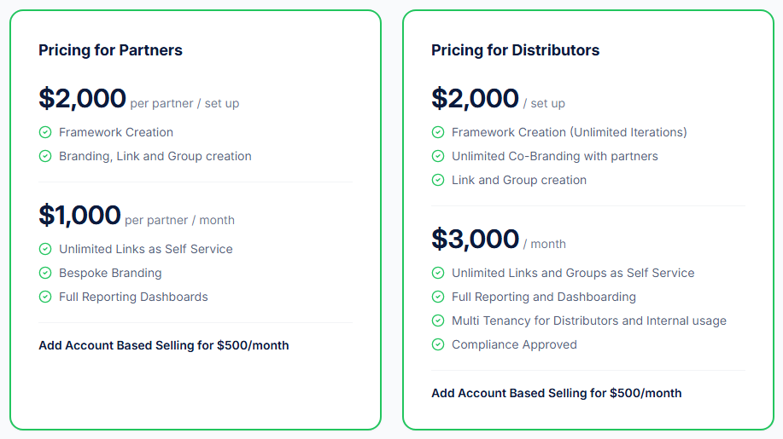Screen dimensions: 783x439
Task: Click the Compliance Approved feature text
Action: (x=514, y=344)
